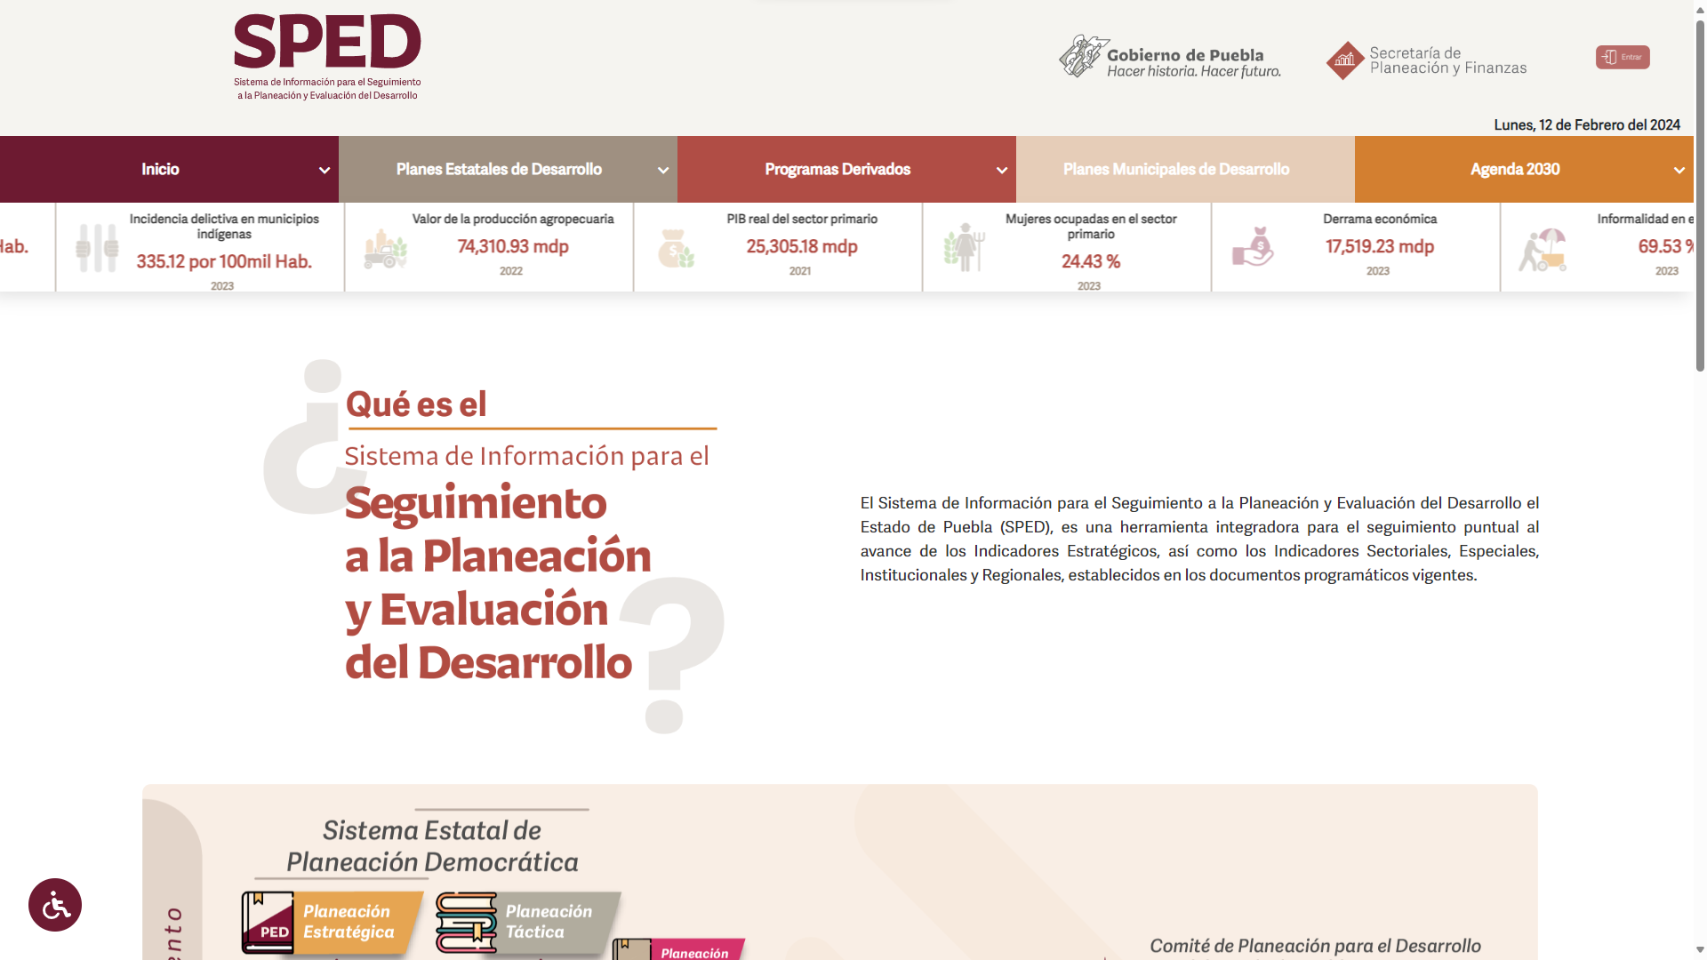Click the Gobierno de Puebla logo
1707x960 pixels.
1170,58
